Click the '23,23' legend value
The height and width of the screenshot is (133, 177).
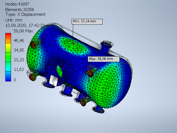(19, 60)
